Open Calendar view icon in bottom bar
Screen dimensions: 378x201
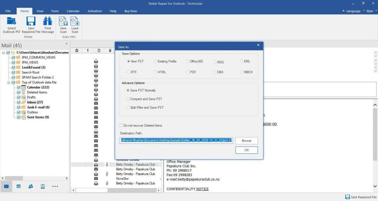(x=18, y=186)
